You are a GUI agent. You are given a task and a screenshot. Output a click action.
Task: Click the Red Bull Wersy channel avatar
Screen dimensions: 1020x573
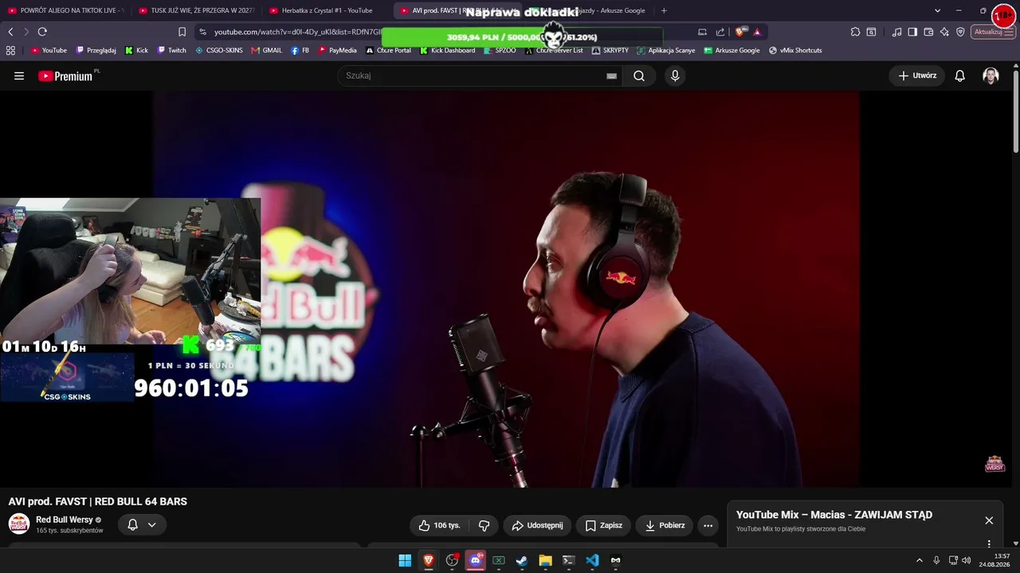click(x=19, y=524)
